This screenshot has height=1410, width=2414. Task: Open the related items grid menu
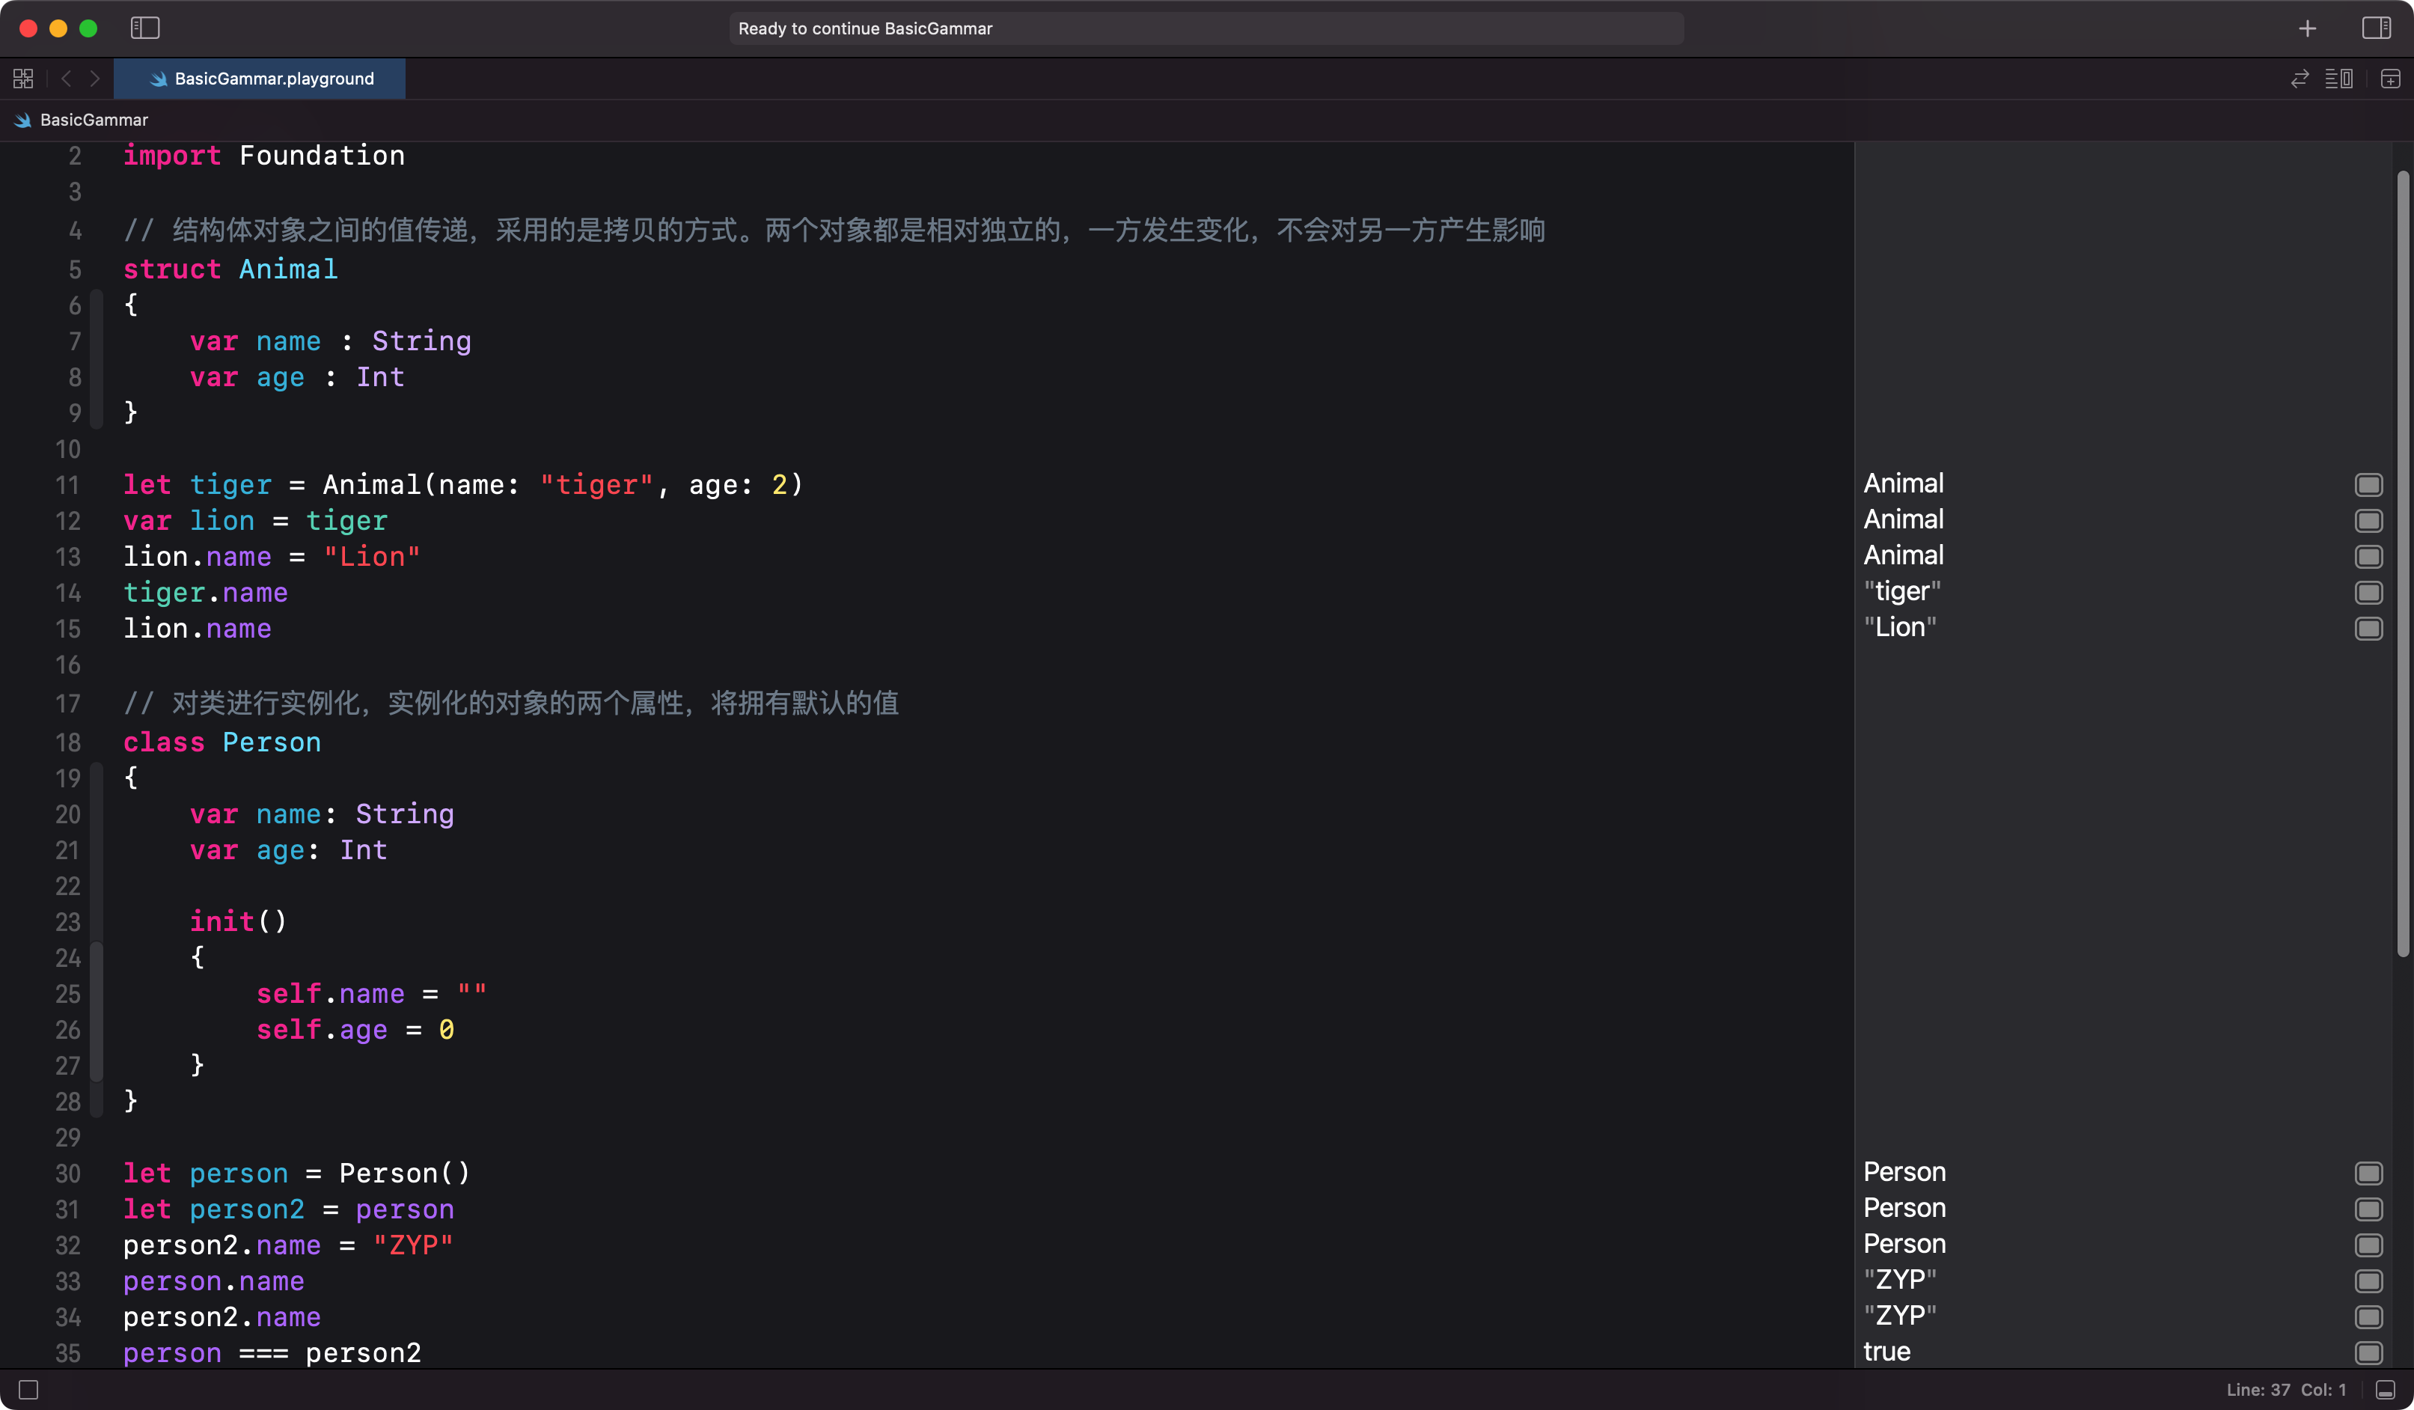tap(24, 79)
